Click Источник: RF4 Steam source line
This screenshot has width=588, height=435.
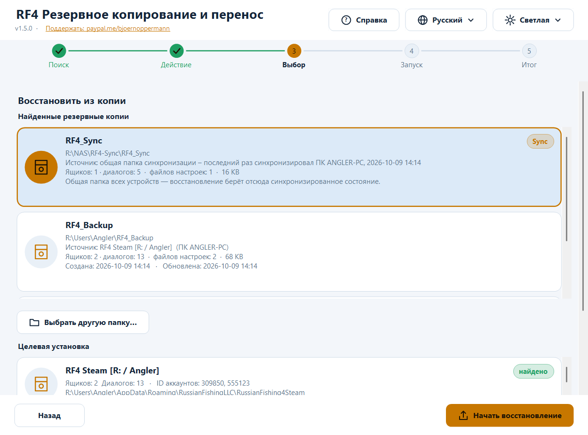[147, 247]
